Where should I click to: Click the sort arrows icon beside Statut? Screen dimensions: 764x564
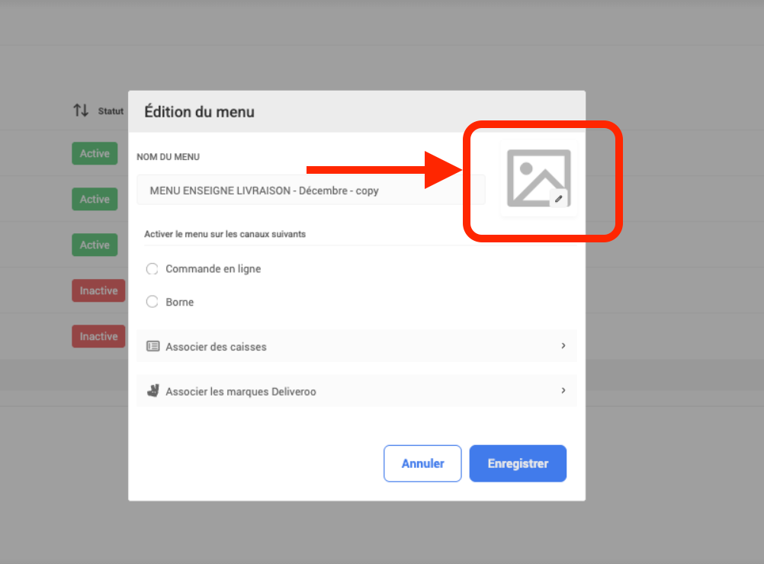tap(81, 111)
